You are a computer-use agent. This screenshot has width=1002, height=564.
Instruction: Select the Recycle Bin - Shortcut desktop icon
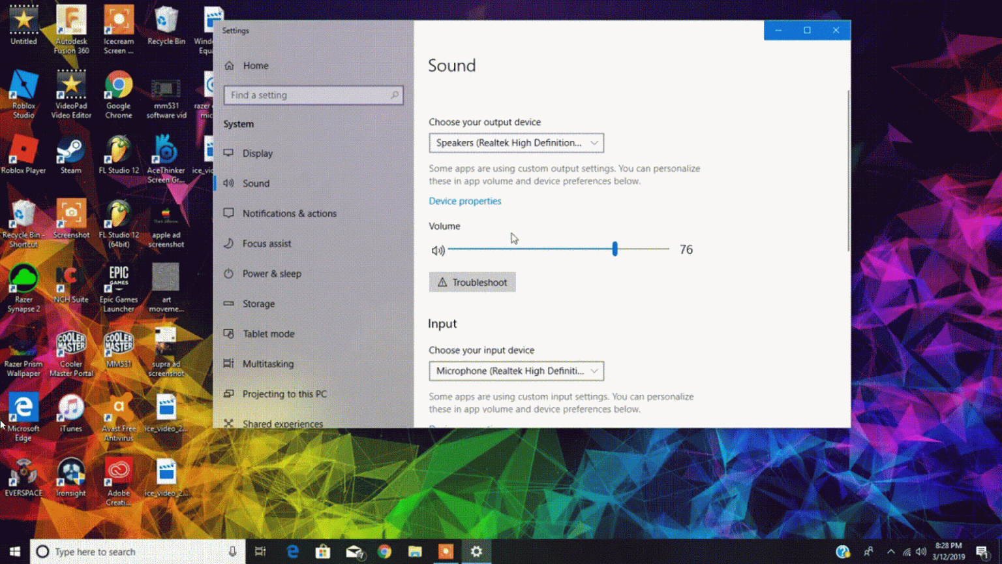click(23, 224)
